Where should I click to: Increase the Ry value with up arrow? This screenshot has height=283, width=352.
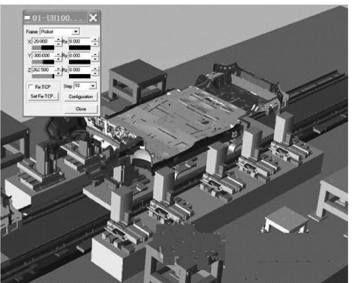[95, 54]
